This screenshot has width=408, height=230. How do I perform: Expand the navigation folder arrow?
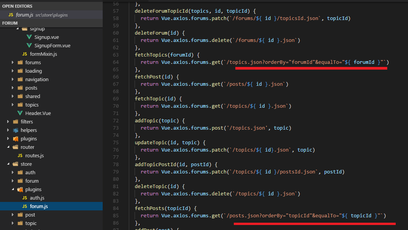point(12,79)
